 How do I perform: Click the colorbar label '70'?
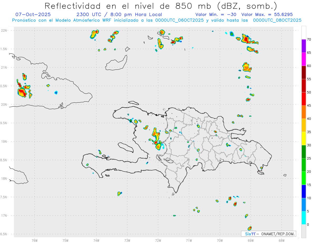(309, 39)
